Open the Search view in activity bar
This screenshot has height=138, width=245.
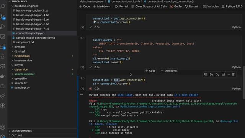tap(3, 7)
